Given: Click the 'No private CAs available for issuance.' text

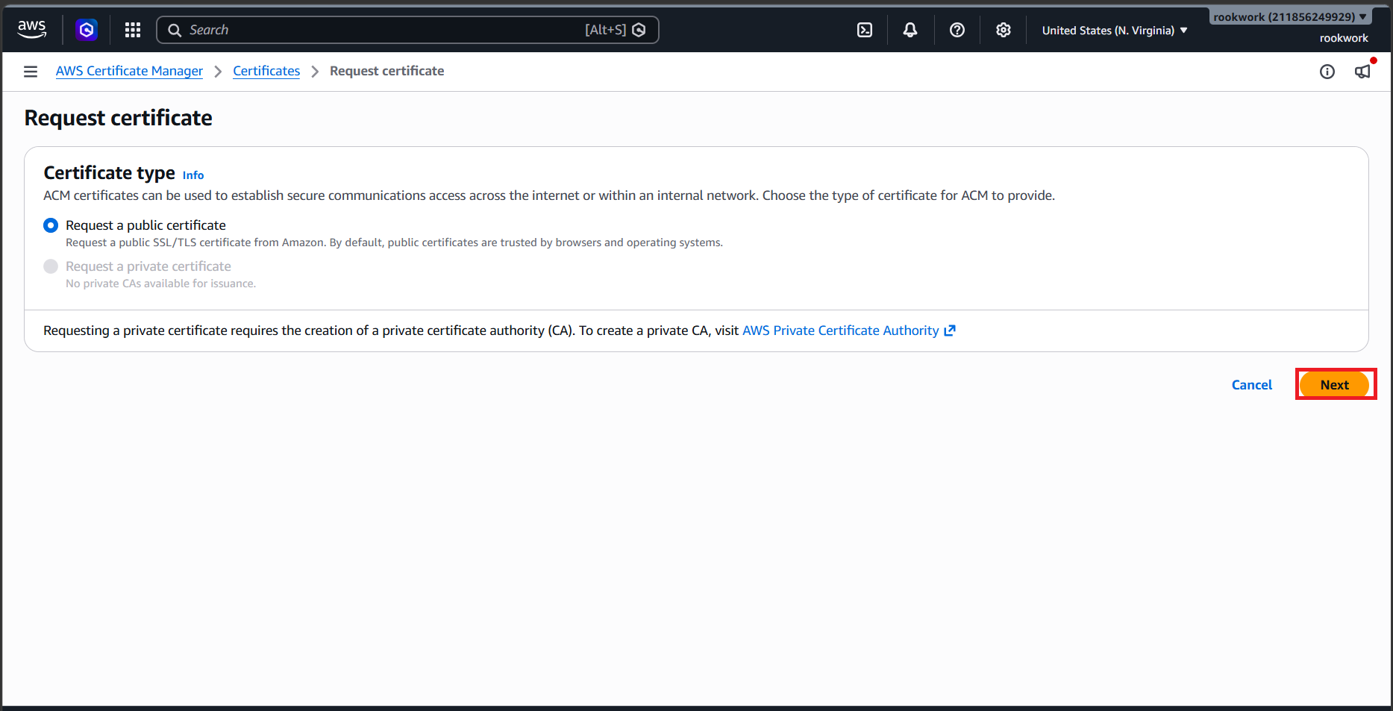Looking at the screenshot, I should point(160,284).
